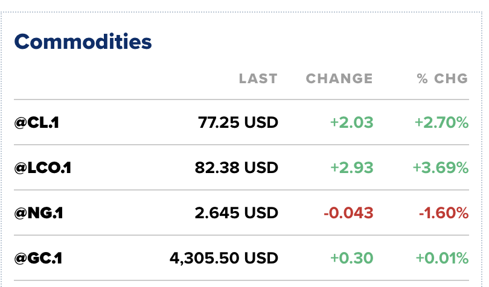Click the 82.38 USD last price
The image size is (489, 287).
(x=237, y=168)
